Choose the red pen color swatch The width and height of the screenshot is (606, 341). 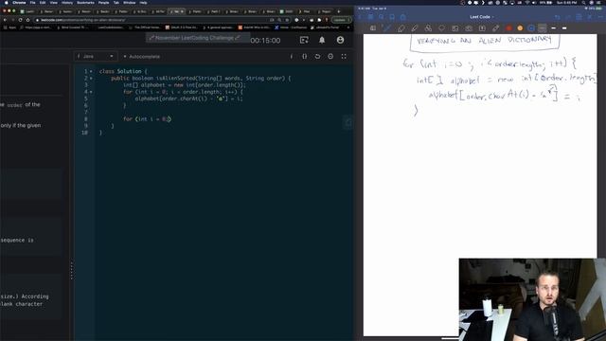coord(509,28)
